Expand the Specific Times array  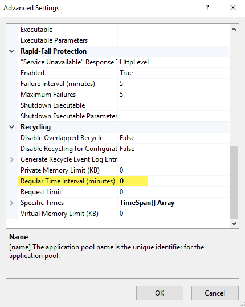(12, 203)
